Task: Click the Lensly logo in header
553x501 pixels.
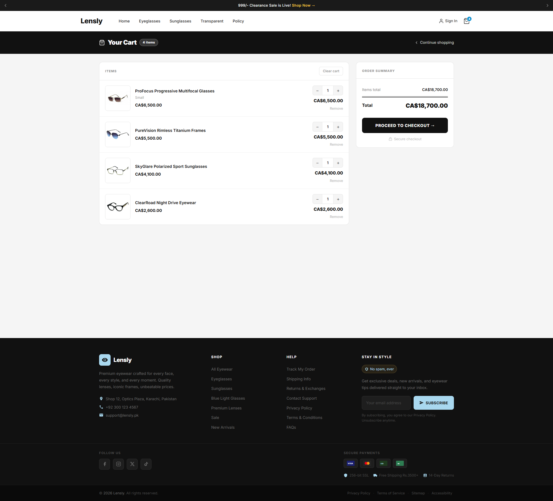Action: (x=91, y=21)
